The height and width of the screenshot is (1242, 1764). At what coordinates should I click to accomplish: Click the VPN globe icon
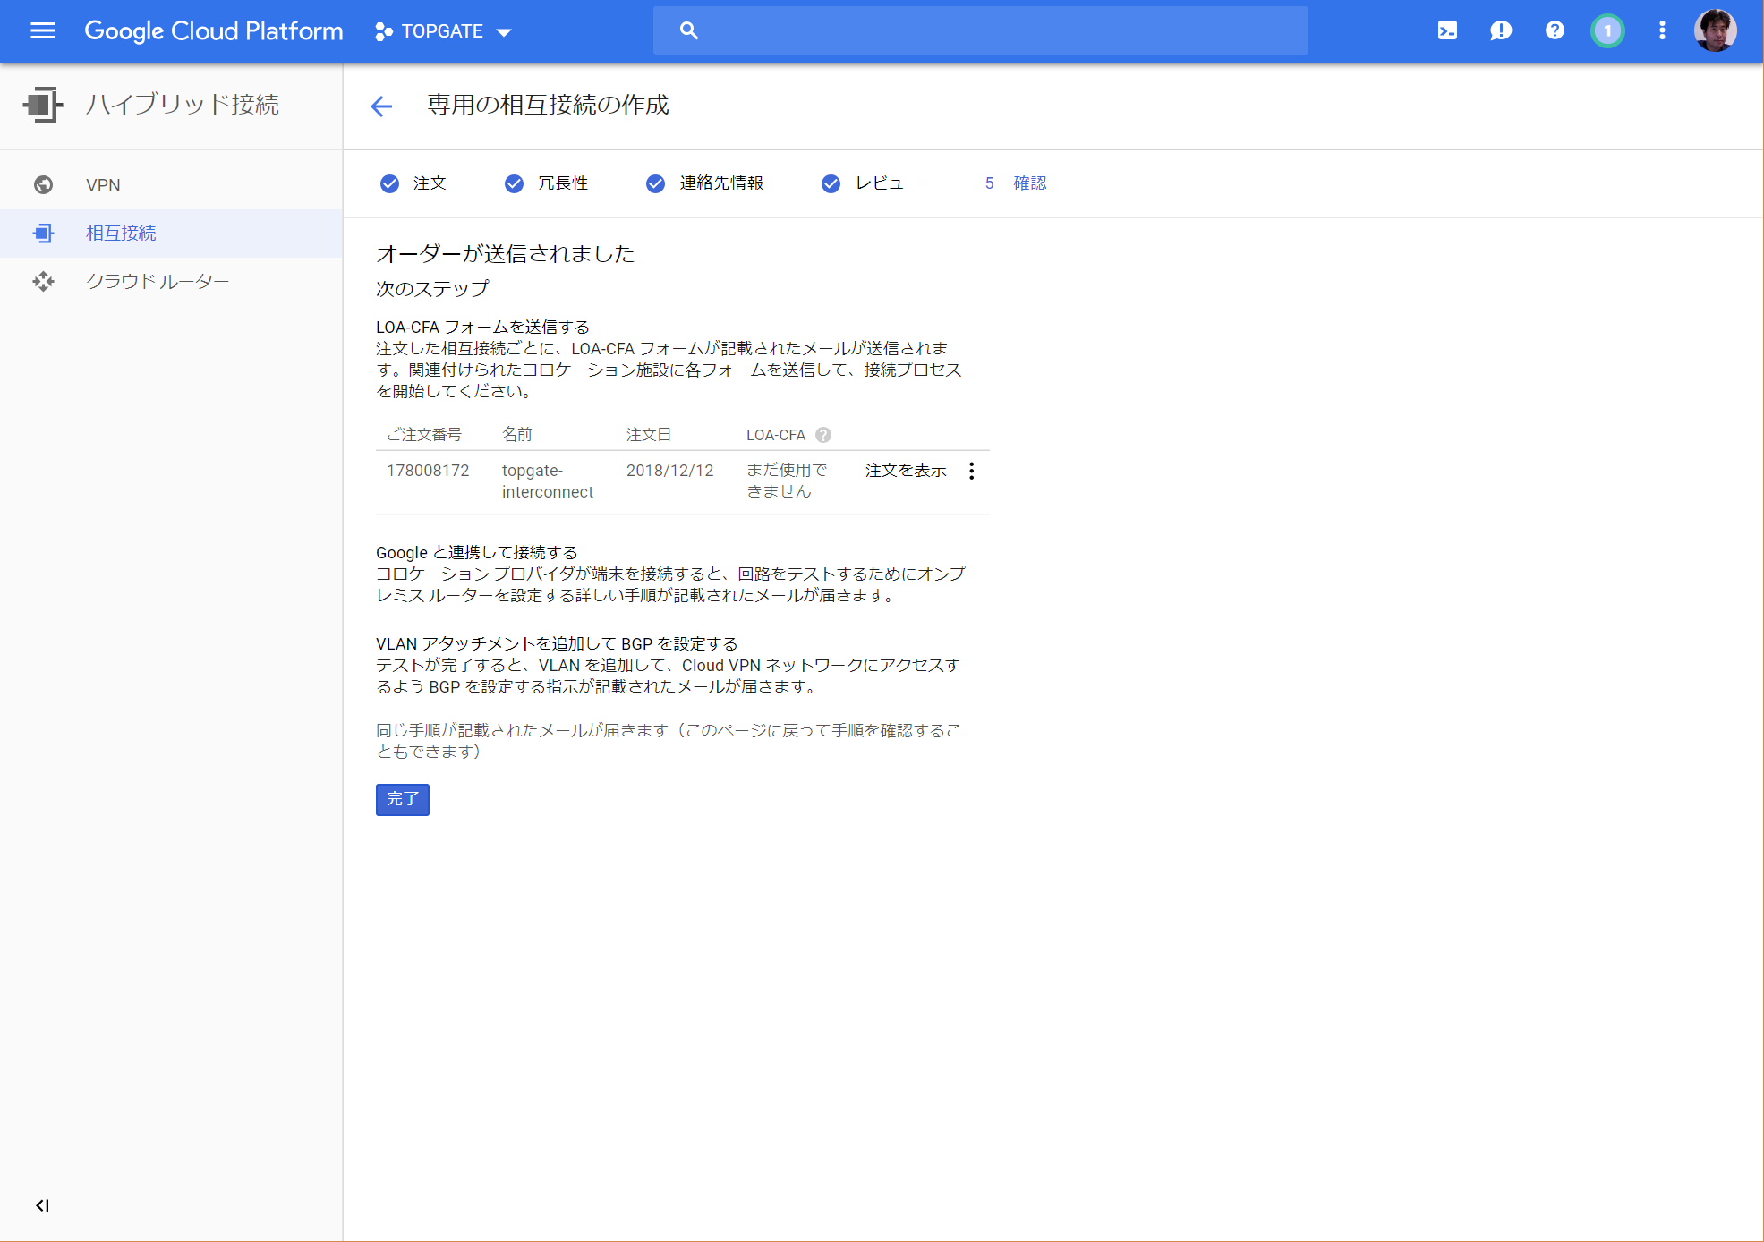coord(43,185)
